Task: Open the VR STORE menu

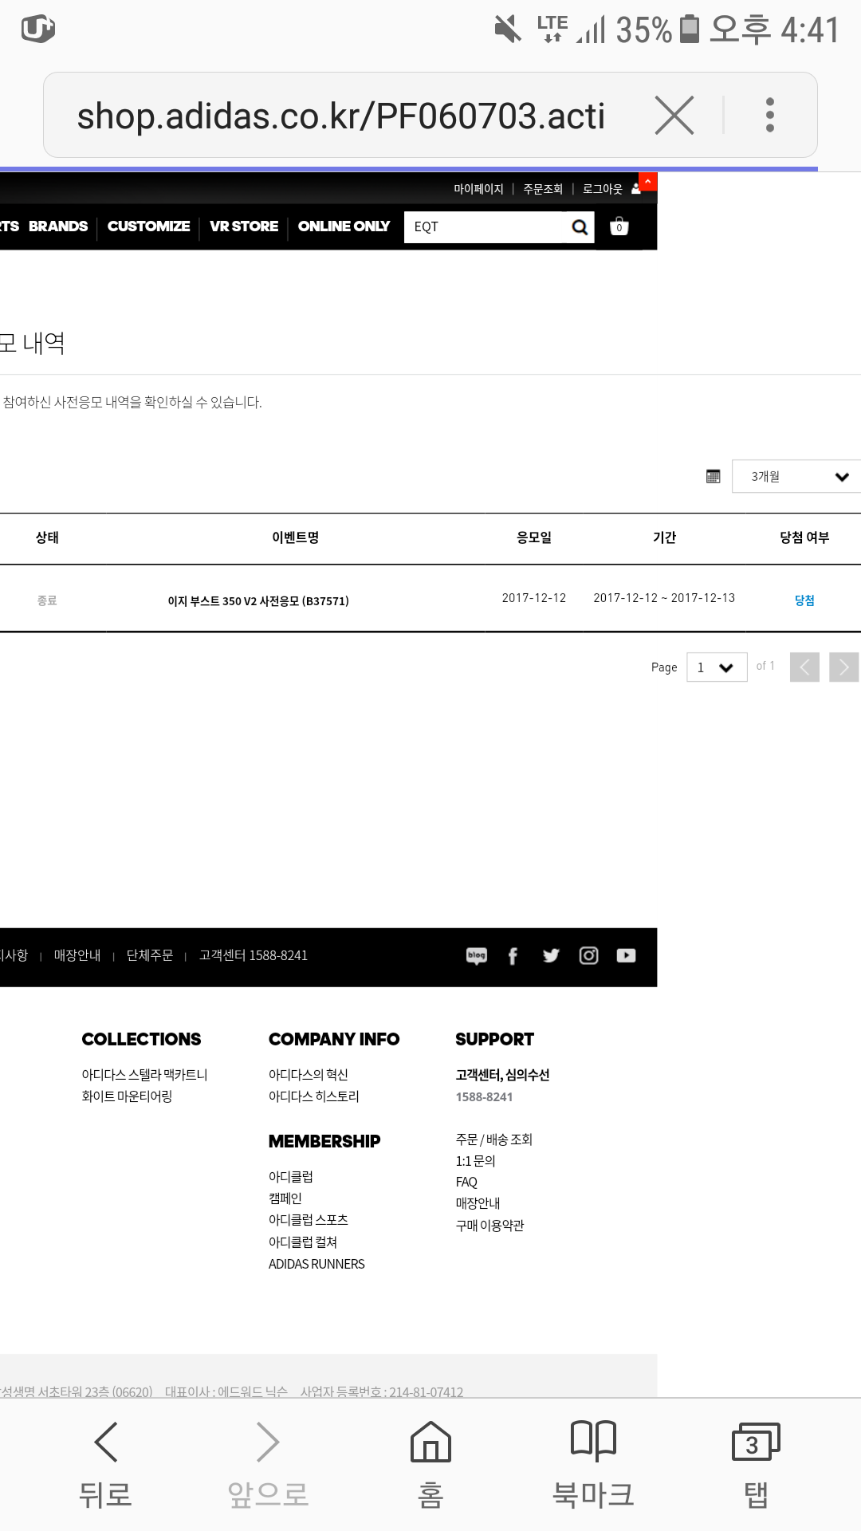Action: tap(244, 226)
